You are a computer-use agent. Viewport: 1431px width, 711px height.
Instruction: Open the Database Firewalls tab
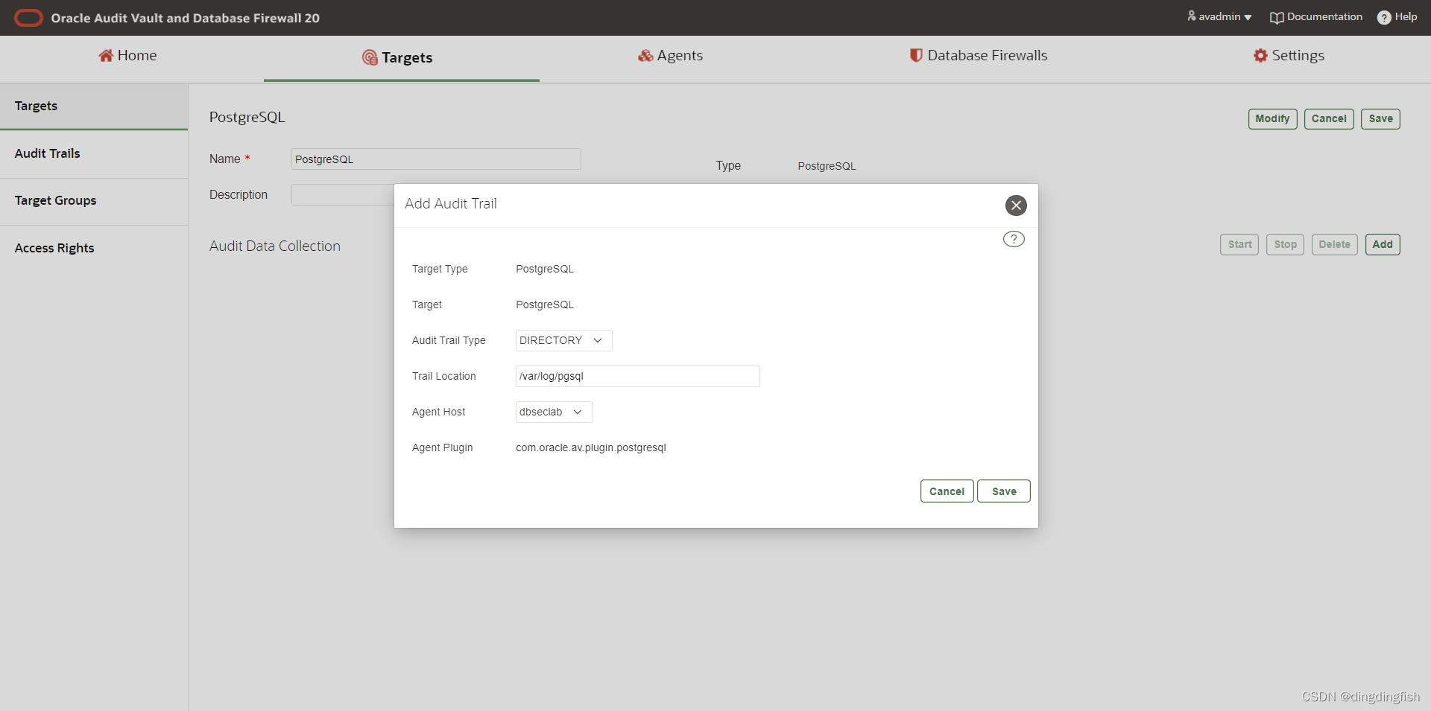[978, 56]
